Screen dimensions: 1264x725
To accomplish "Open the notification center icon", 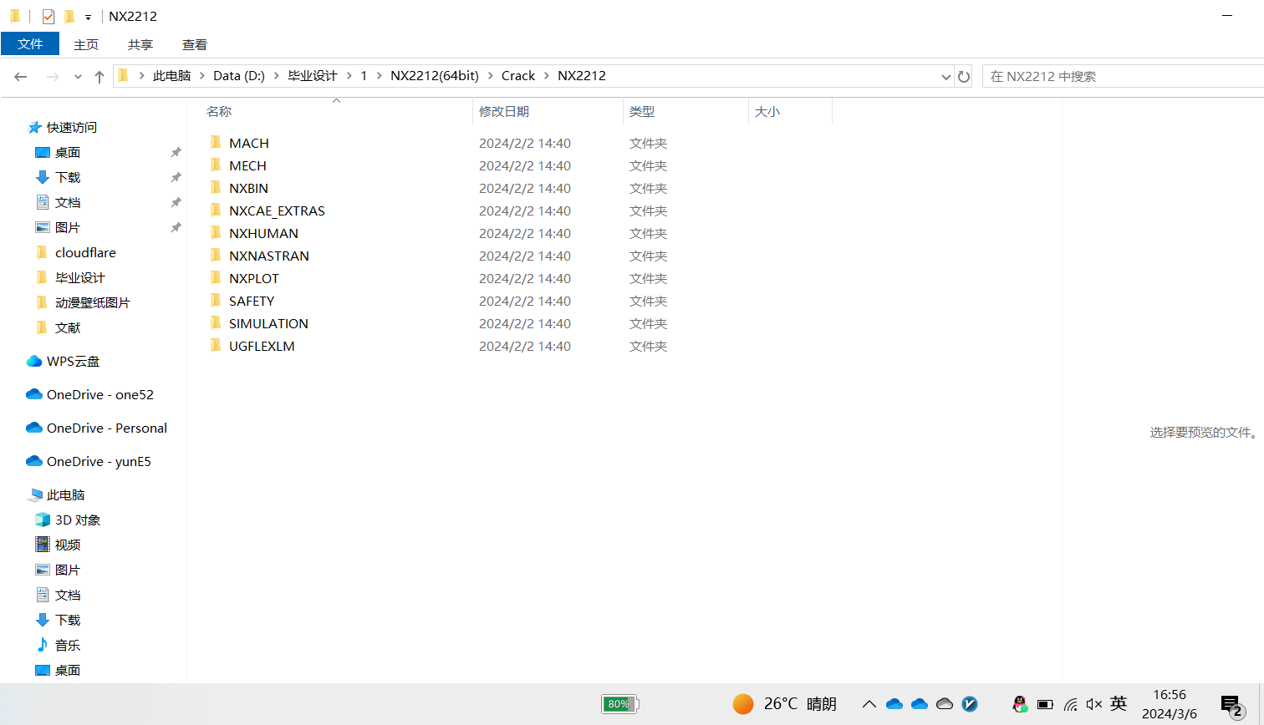I will point(1231,706).
